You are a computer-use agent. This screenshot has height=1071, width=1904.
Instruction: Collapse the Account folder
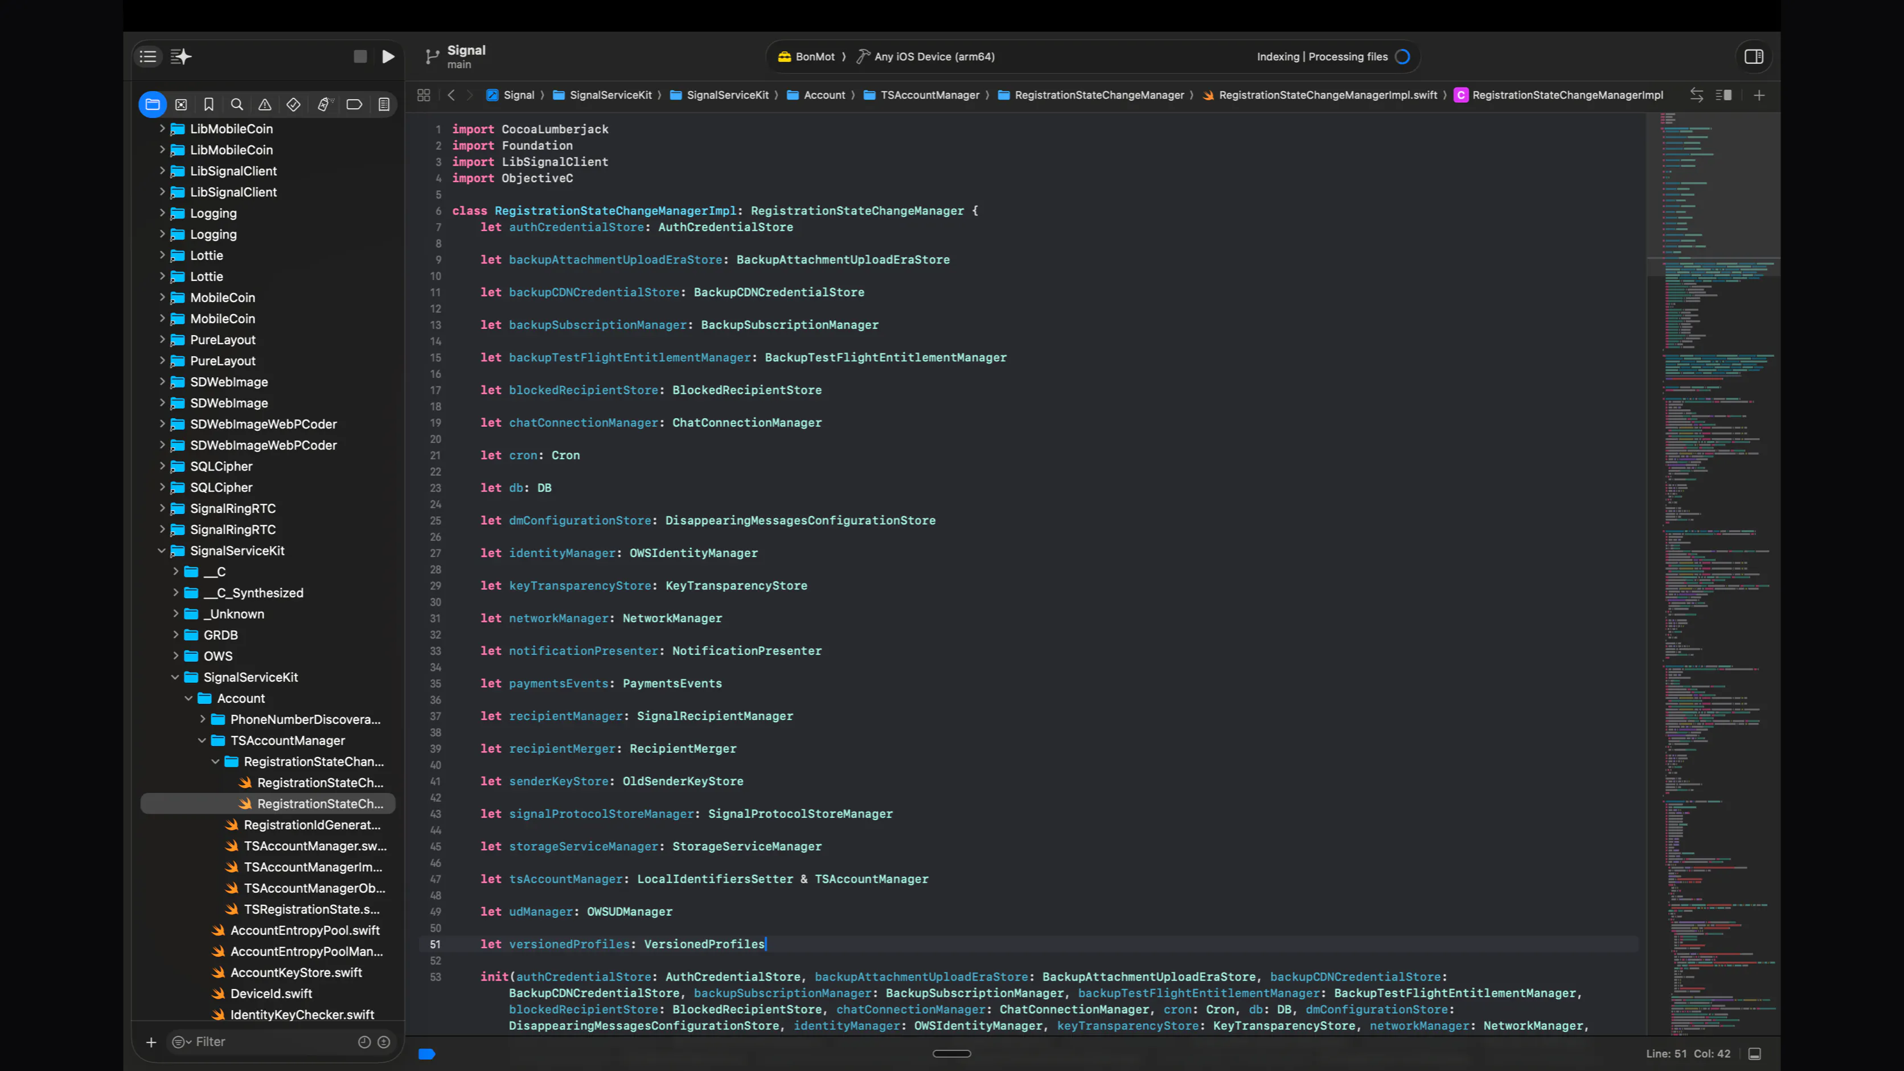coord(189,698)
